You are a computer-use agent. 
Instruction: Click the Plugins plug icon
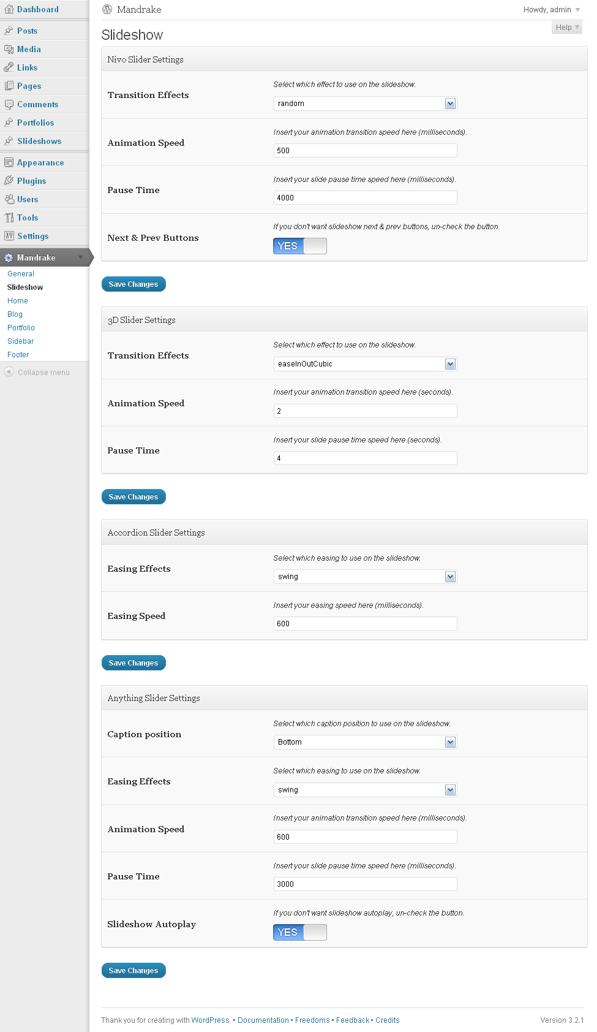click(x=9, y=181)
